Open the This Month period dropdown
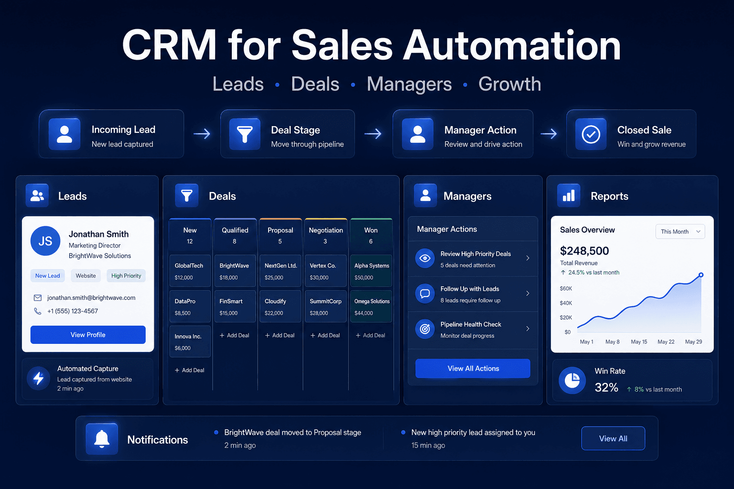This screenshot has height=489, width=734. pos(680,232)
